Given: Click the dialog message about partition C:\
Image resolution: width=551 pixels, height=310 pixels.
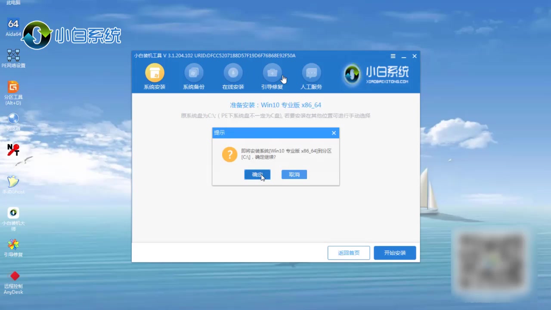Looking at the screenshot, I should pyautogui.click(x=286, y=154).
